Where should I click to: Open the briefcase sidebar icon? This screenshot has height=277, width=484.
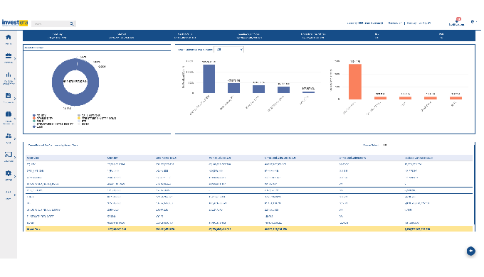point(9,56)
